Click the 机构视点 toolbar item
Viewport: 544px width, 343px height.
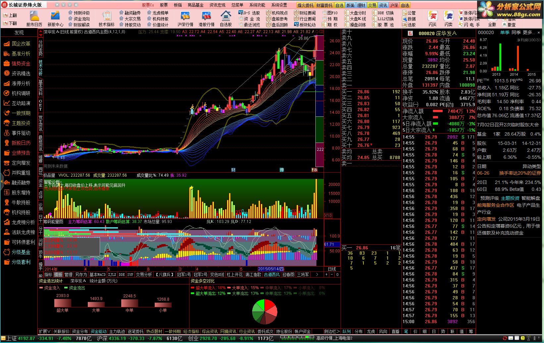tap(277, 13)
